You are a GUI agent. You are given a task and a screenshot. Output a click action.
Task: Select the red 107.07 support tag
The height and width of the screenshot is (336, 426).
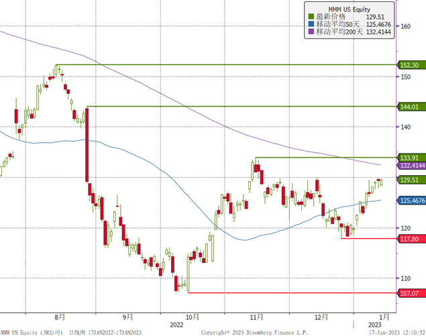(409, 292)
